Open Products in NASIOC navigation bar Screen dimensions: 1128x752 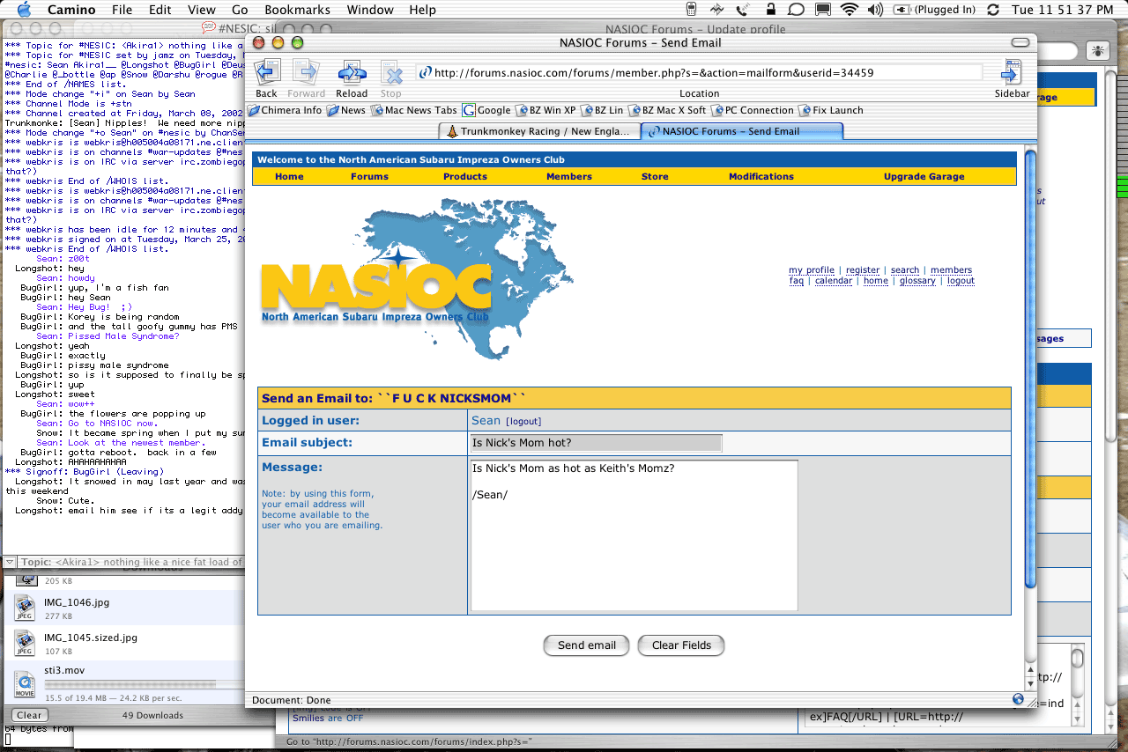465,176
